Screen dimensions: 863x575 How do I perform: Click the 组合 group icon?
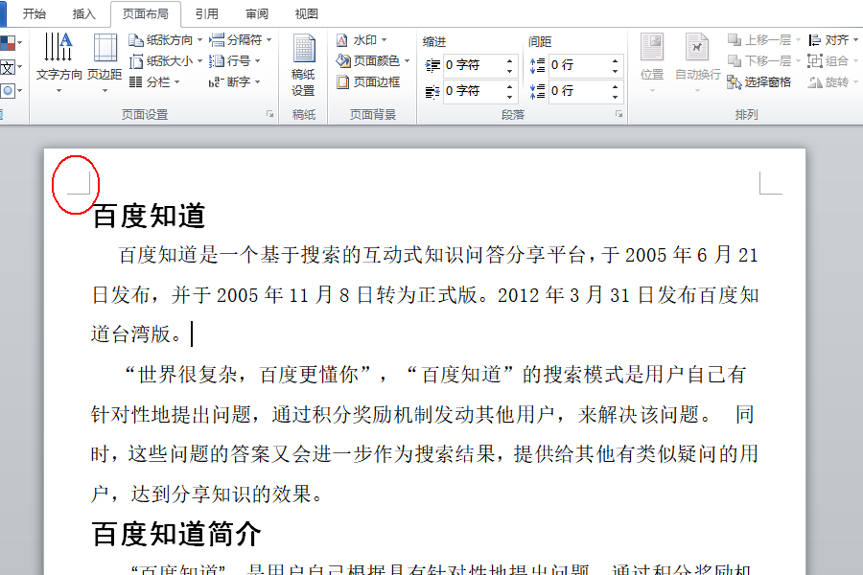tap(814, 61)
